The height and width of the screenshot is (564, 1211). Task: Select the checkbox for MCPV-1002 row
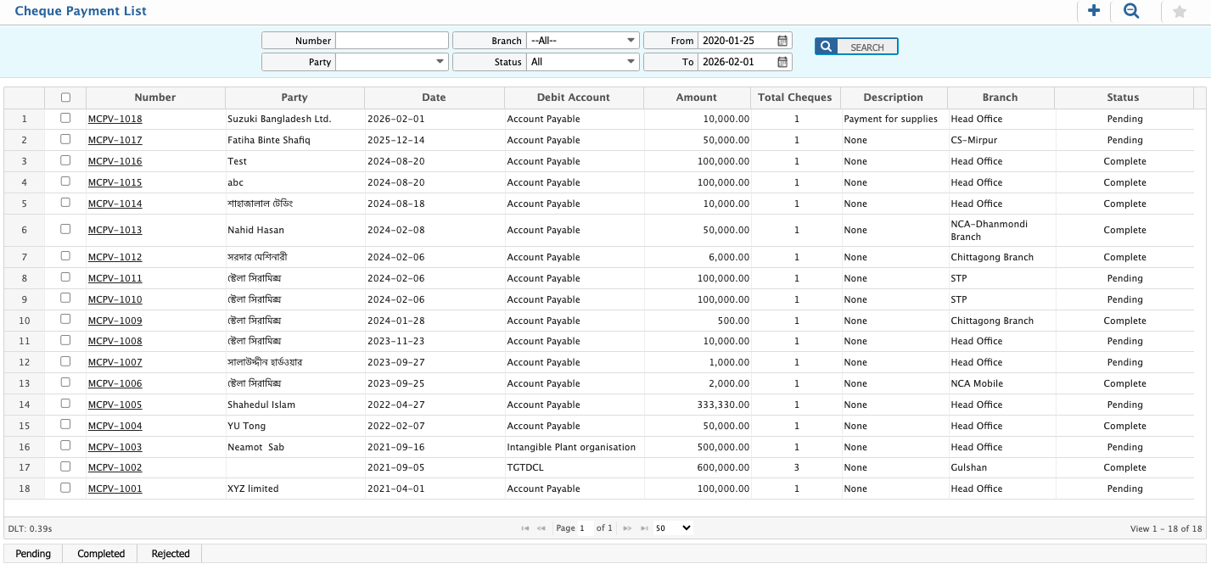pyautogui.click(x=65, y=467)
